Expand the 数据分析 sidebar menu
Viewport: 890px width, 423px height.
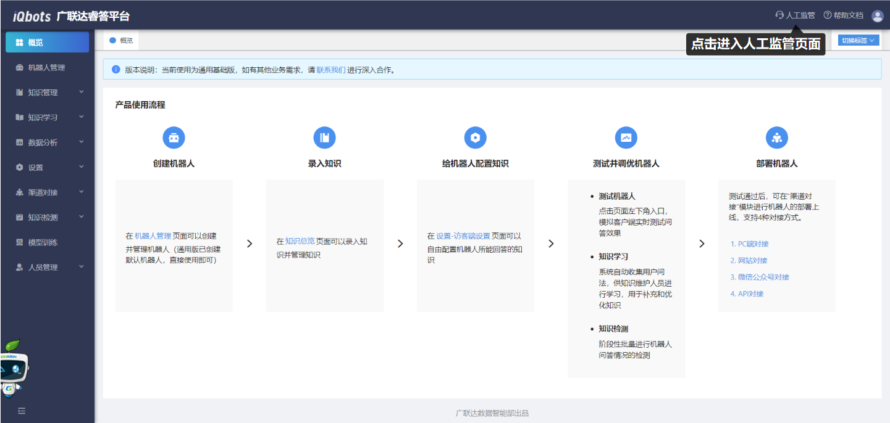(x=48, y=142)
